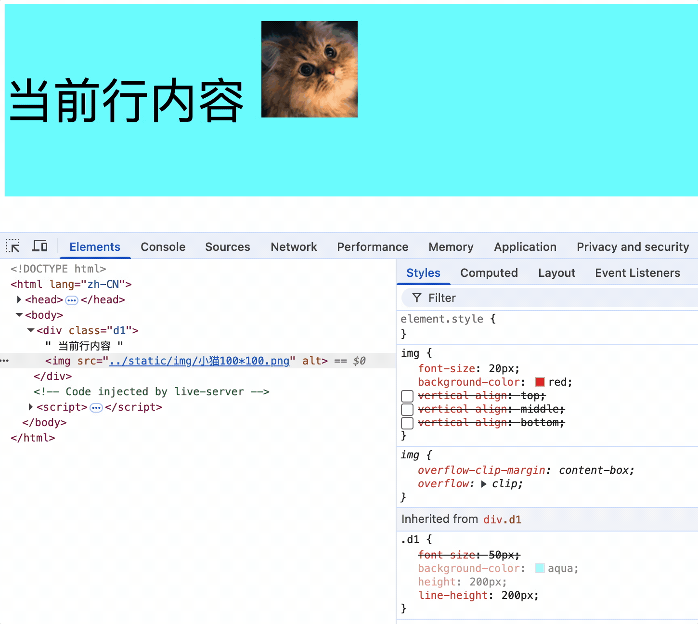
Task: Open the Memory tab
Action: [451, 247]
